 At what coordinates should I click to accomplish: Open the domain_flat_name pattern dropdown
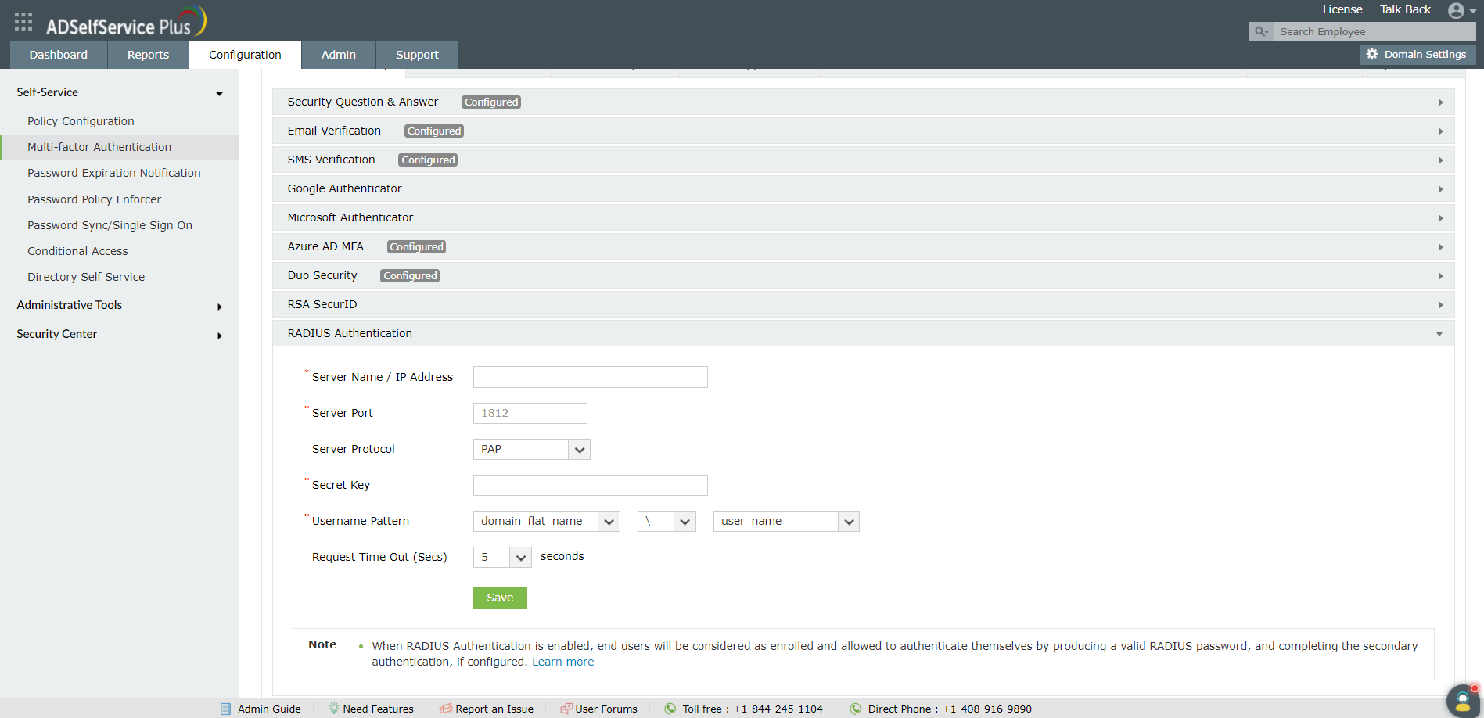(x=547, y=522)
